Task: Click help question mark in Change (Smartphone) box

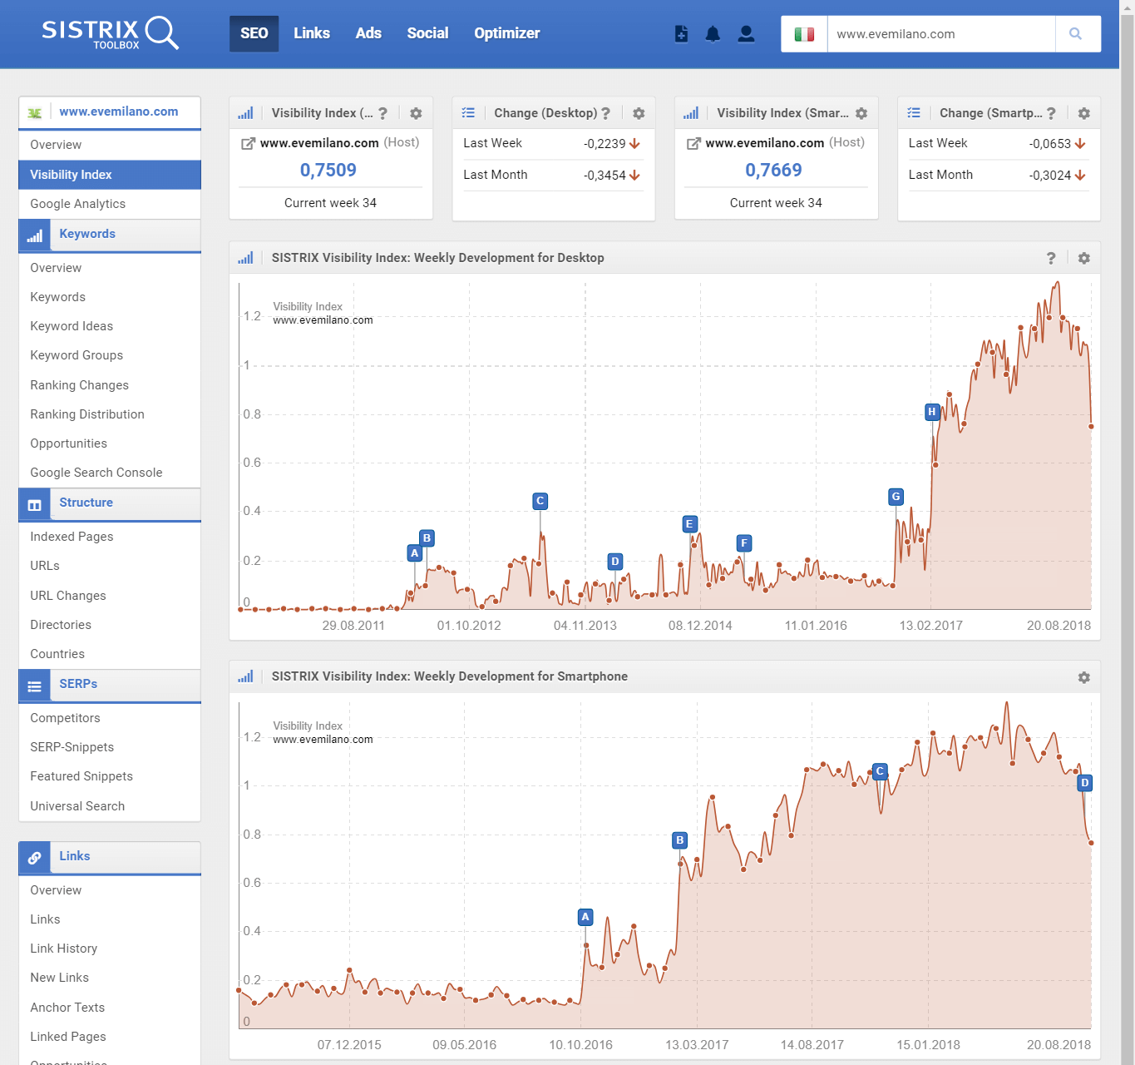Action: pyautogui.click(x=1051, y=113)
